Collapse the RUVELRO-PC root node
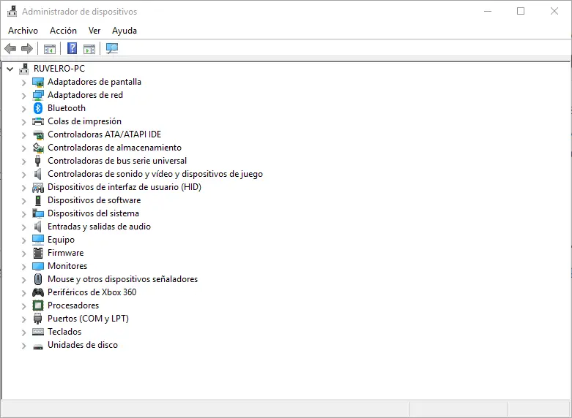Screen dimensions: 572x418 [10, 69]
